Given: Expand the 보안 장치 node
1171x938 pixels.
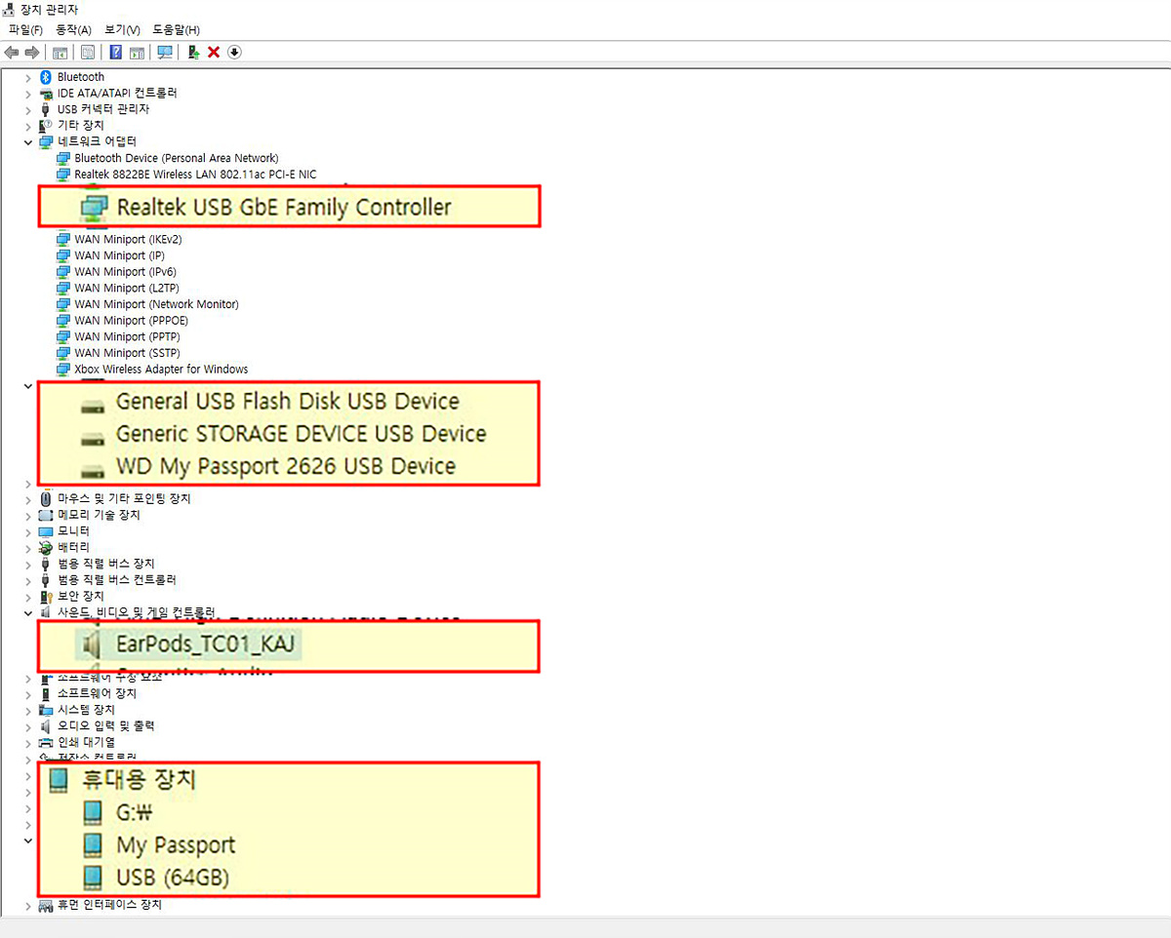Looking at the screenshot, I should point(27,596).
